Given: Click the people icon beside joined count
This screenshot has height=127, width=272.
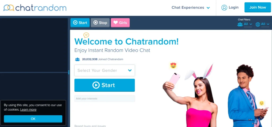Looking at the screenshot, I should (77, 59).
